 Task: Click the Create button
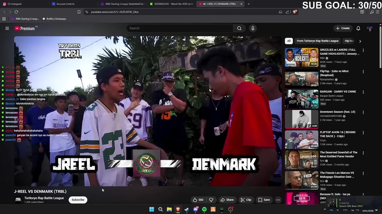[x=343, y=28]
